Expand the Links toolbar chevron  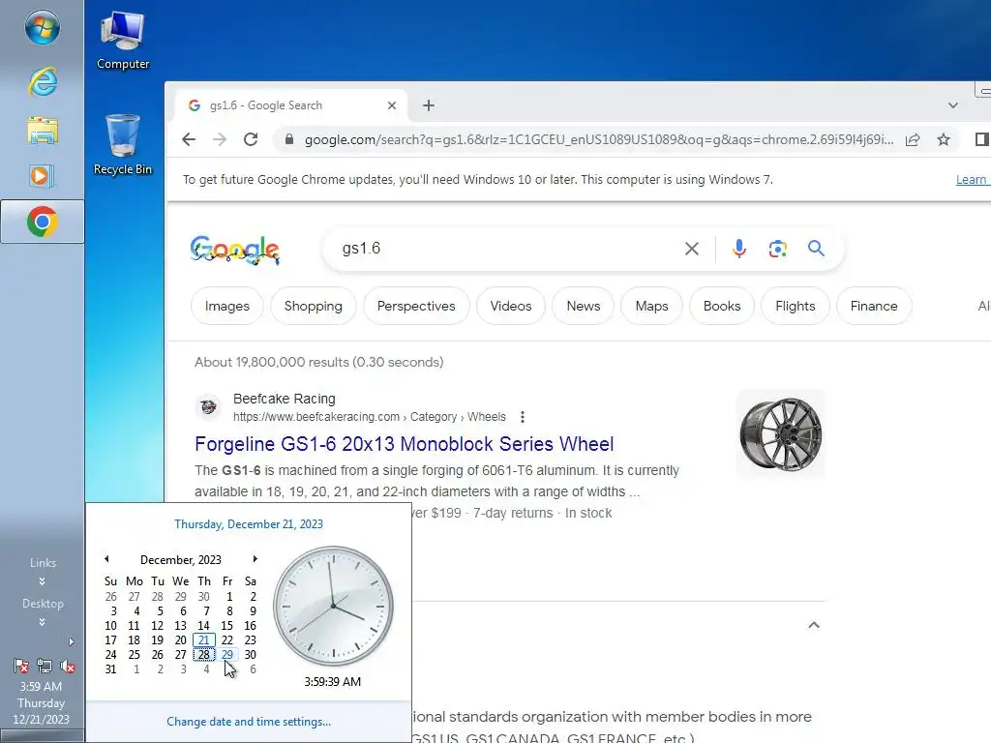click(42, 581)
